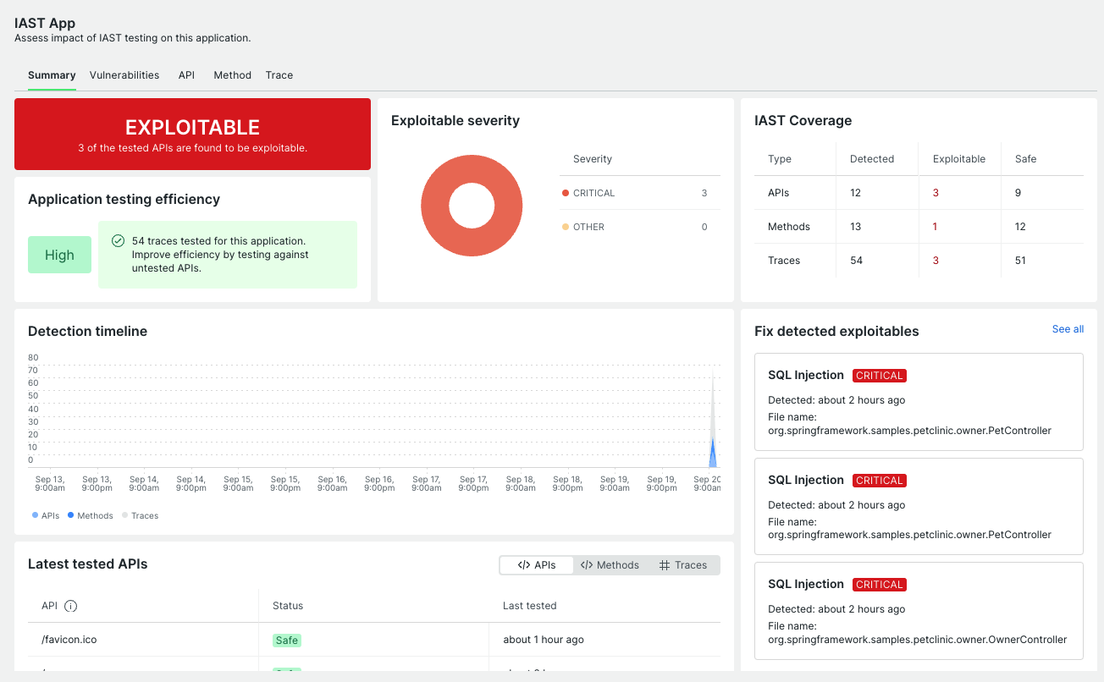Switch to the Vulnerabilities tab
This screenshot has height=682, width=1104.
[124, 75]
